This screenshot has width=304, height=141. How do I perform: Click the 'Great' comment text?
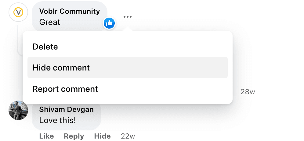coord(50,22)
